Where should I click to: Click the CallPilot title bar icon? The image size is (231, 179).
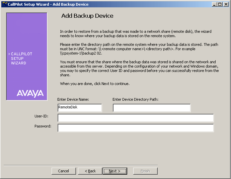[5, 4]
